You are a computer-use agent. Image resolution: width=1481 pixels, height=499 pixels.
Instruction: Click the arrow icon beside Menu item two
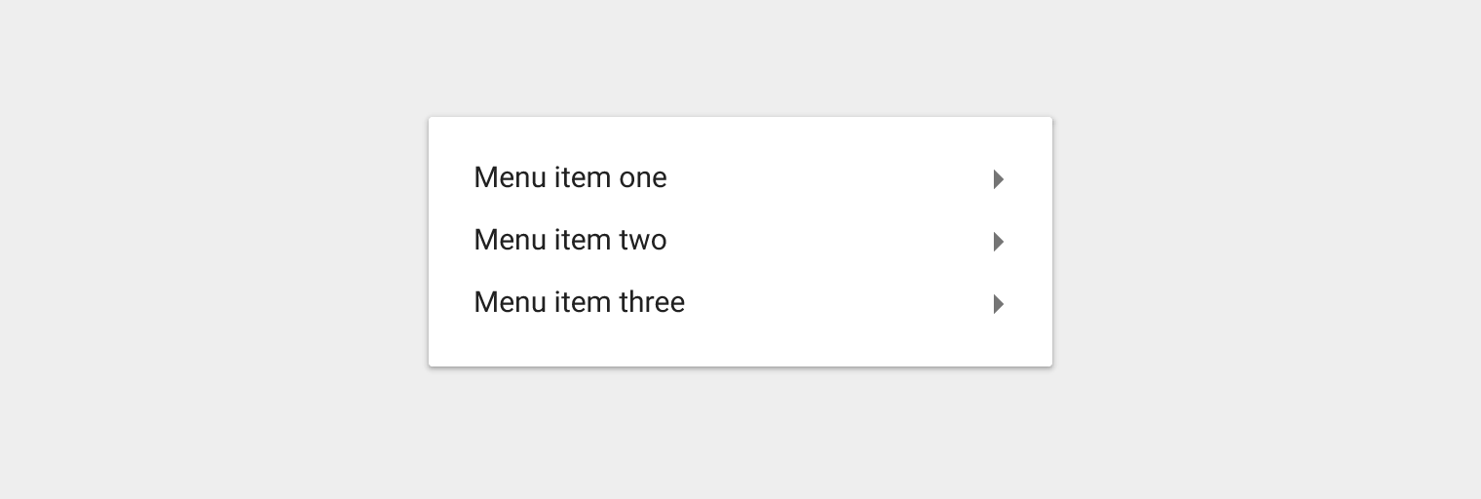click(999, 242)
